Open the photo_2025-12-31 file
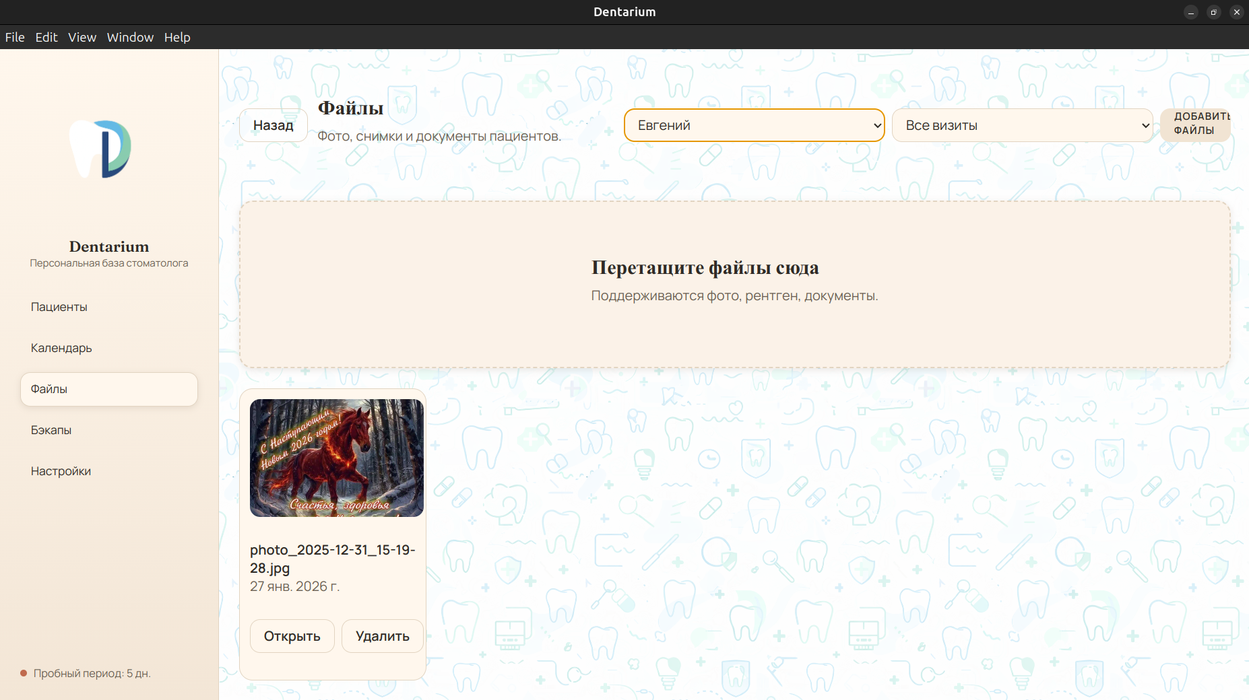This screenshot has width=1249, height=700. pos(292,635)
